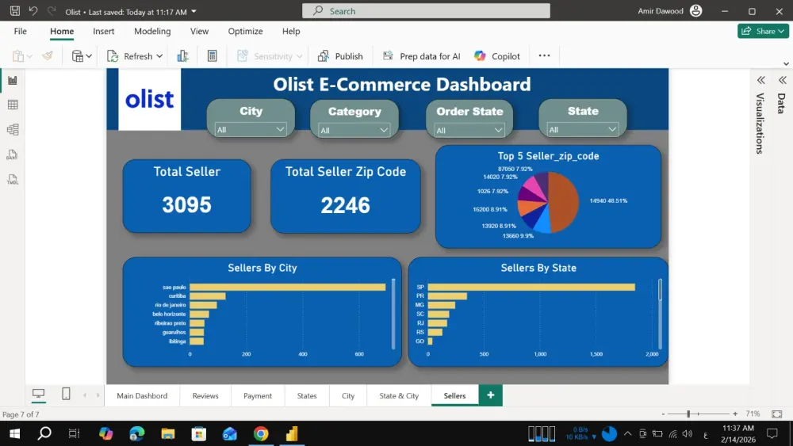The height and width of the screenshot is (446, 793).
Task: Switch to Report view in left sidebar
Action: (13, 80)
